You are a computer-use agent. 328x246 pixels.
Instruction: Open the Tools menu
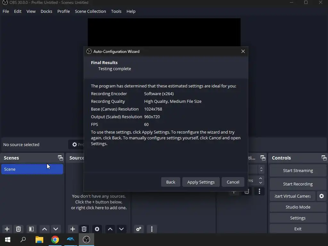(x=116, y=11)
